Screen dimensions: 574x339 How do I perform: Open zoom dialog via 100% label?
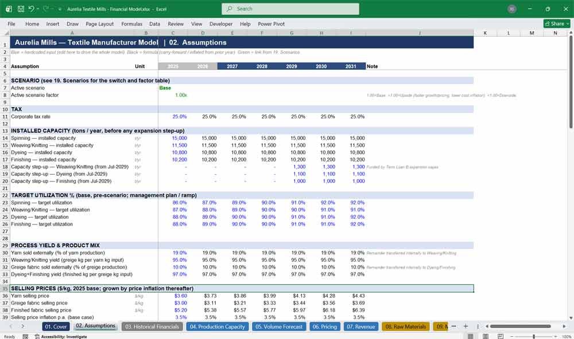(x=567, y=337)
